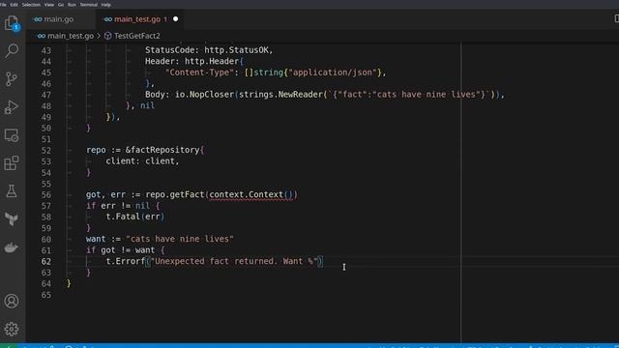619x348 pixels.
Task: Open the Help menu
Action: 105,4
